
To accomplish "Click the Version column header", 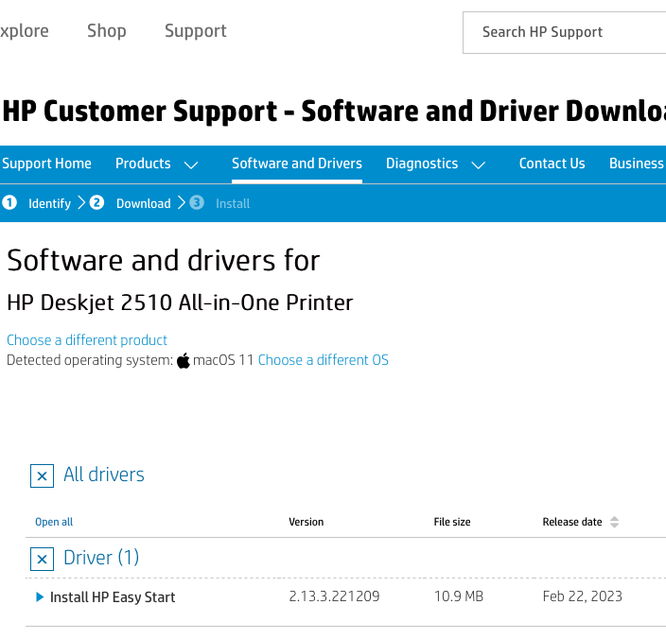I will pyautogui.click(x=307, y=522).
